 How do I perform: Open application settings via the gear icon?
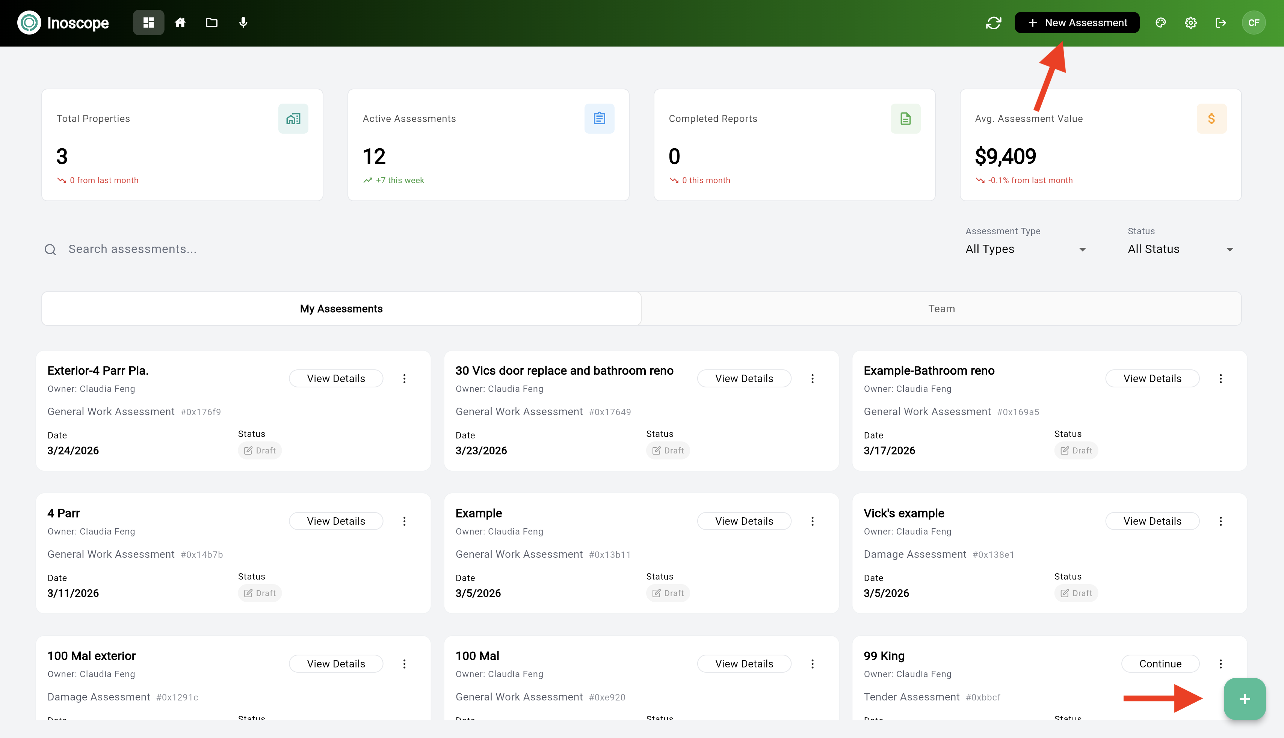(x=1190, y=22)
